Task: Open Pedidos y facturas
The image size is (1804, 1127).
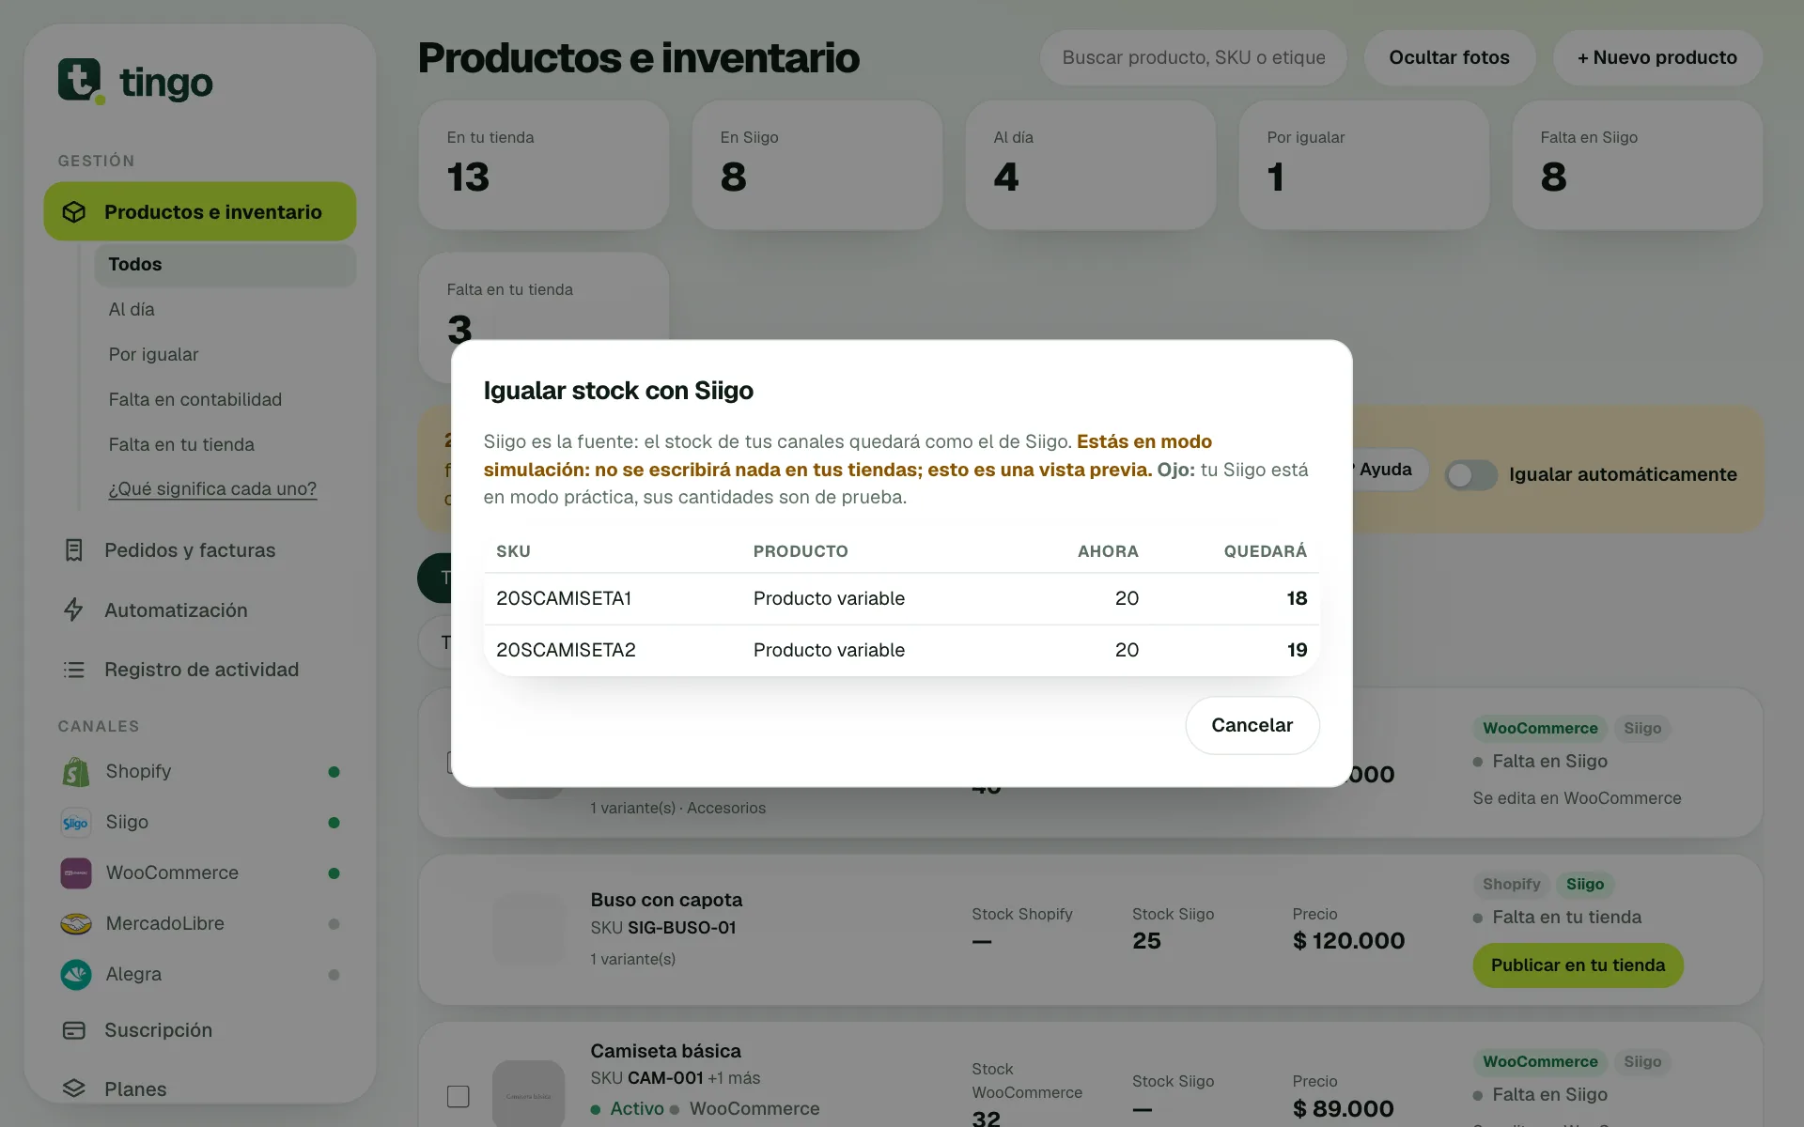Action: [x=190, y=550]
